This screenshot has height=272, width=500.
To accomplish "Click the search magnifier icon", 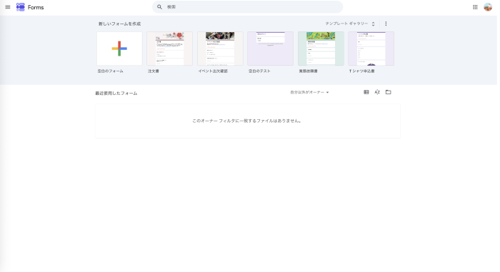I will 159,7.
